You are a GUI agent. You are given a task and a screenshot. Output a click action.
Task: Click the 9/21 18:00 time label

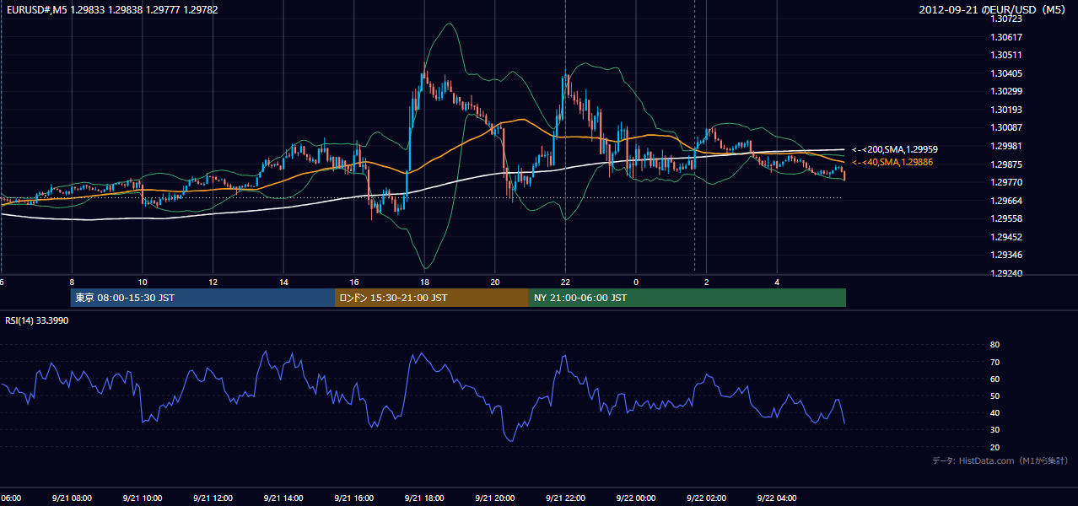coord(424,498)
